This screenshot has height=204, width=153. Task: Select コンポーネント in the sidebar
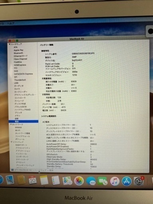(x=22, y=157)
